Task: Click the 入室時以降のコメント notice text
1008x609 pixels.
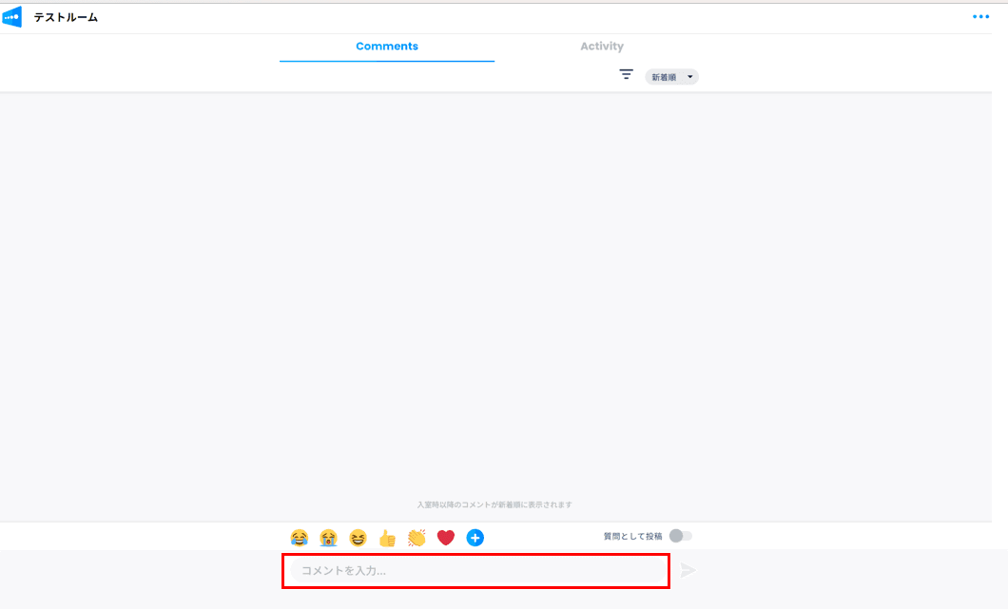Action: [494, 504]
